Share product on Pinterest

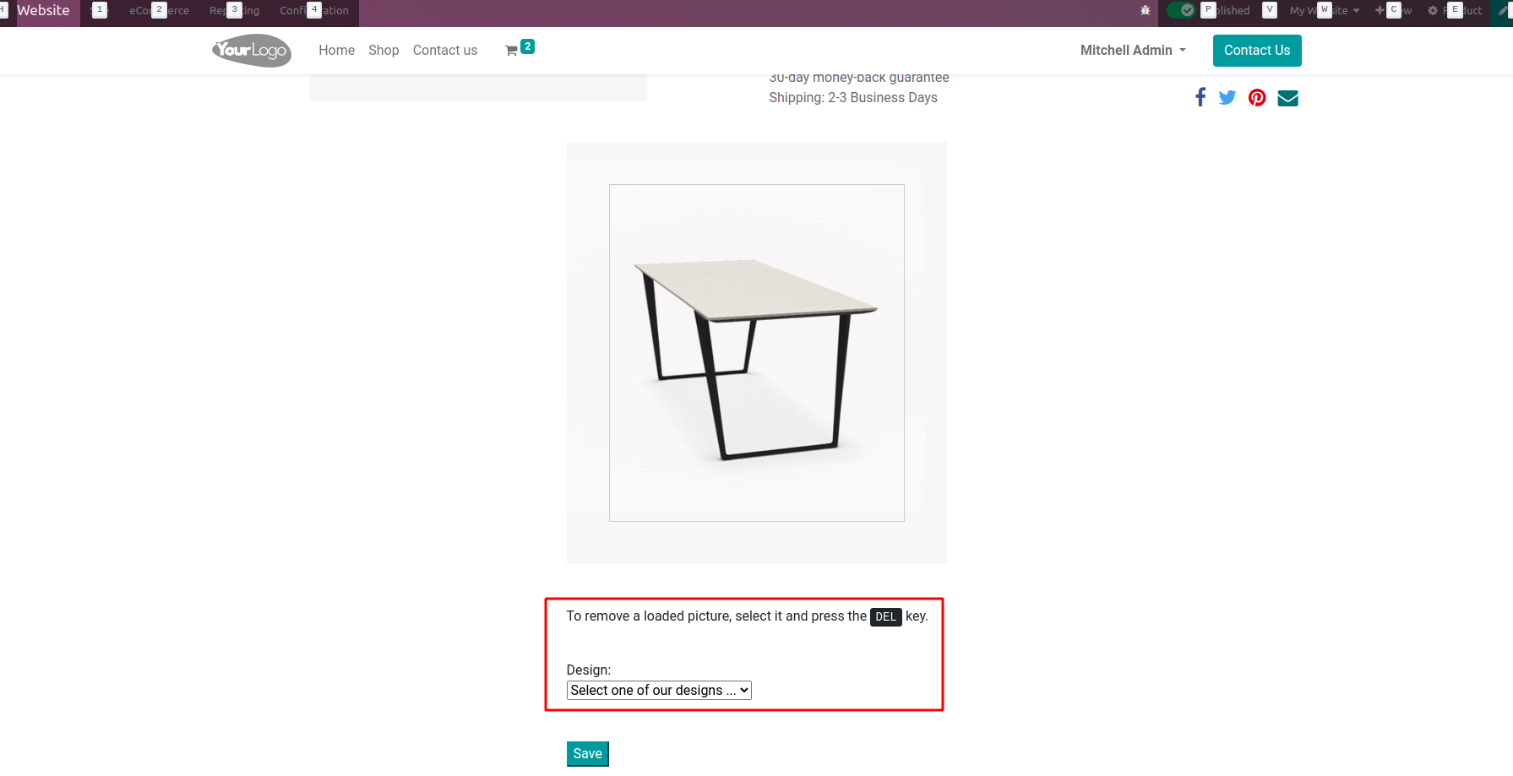point(1257,97)
